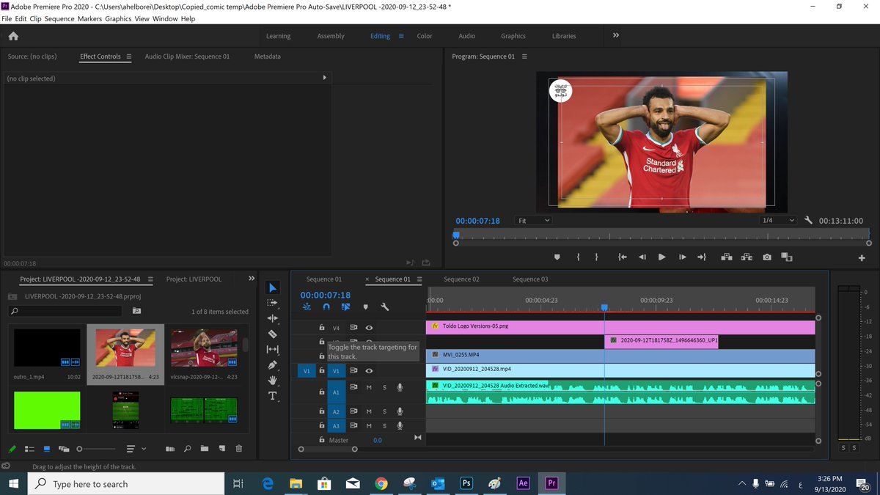Viewport: 880px width, 495px height.
Task: Select the Razor tool in toolbar
Action: click(273, 334)
